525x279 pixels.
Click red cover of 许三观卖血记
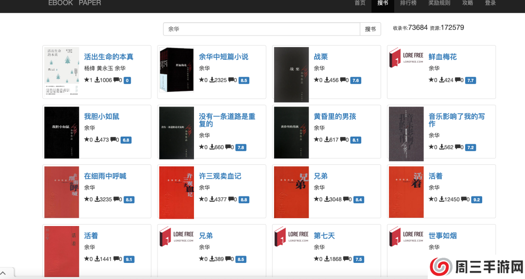(x=176, y=192)
